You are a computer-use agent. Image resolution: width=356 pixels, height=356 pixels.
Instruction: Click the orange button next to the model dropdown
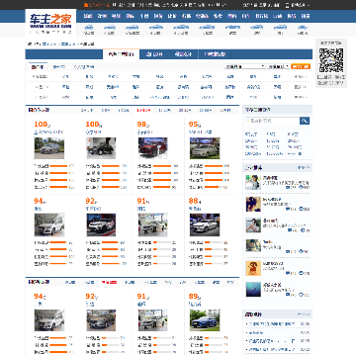301,66
